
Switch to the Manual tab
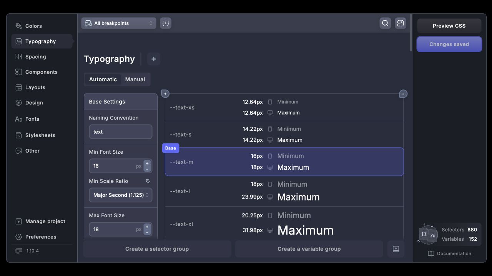click(x=135, y=79)
